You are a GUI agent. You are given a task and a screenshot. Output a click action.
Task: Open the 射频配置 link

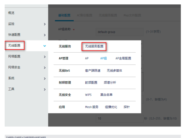tap(91, 83)
